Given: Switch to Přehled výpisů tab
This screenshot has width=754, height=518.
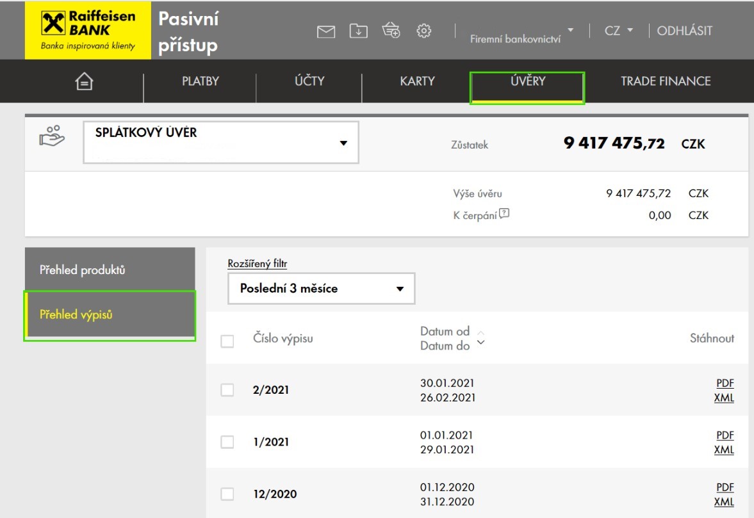Looking at the screenshot, I should [x=110, y=315].
